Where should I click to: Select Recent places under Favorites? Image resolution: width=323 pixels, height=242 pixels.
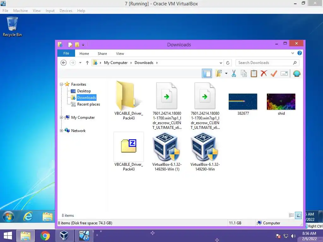point(89,104)
